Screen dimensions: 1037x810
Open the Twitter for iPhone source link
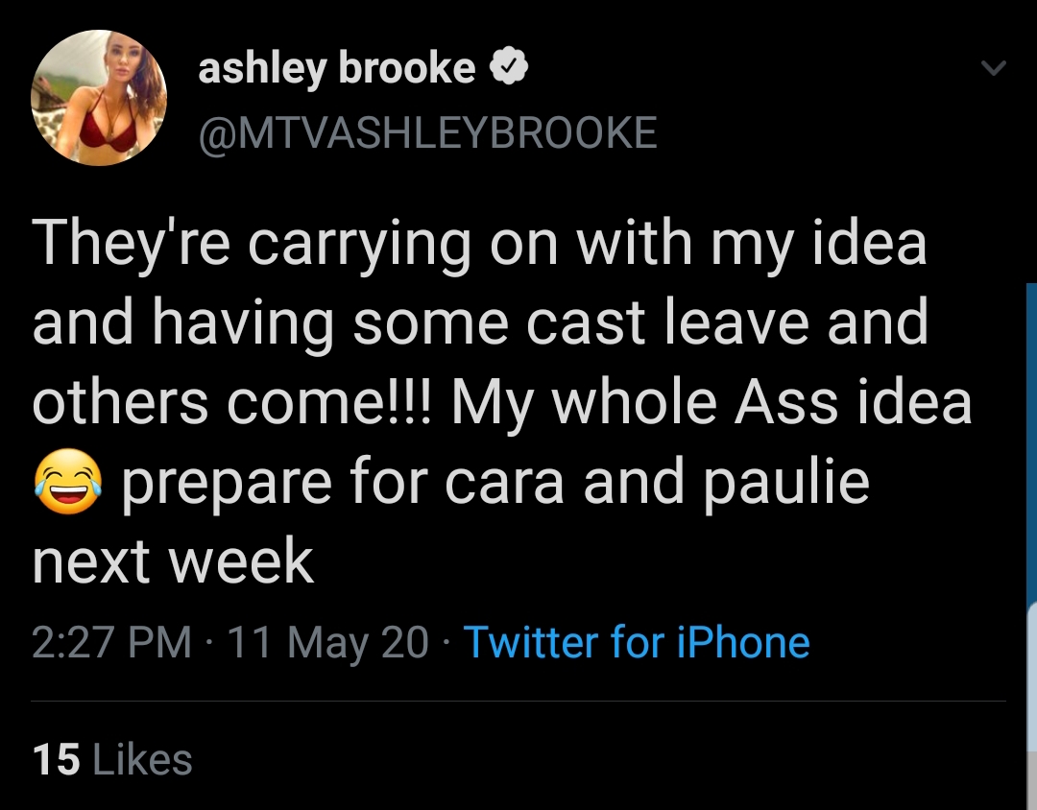click(x=637, y=642)
